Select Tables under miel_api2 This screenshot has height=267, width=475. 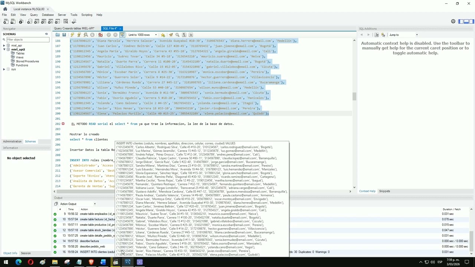[20, 53]
